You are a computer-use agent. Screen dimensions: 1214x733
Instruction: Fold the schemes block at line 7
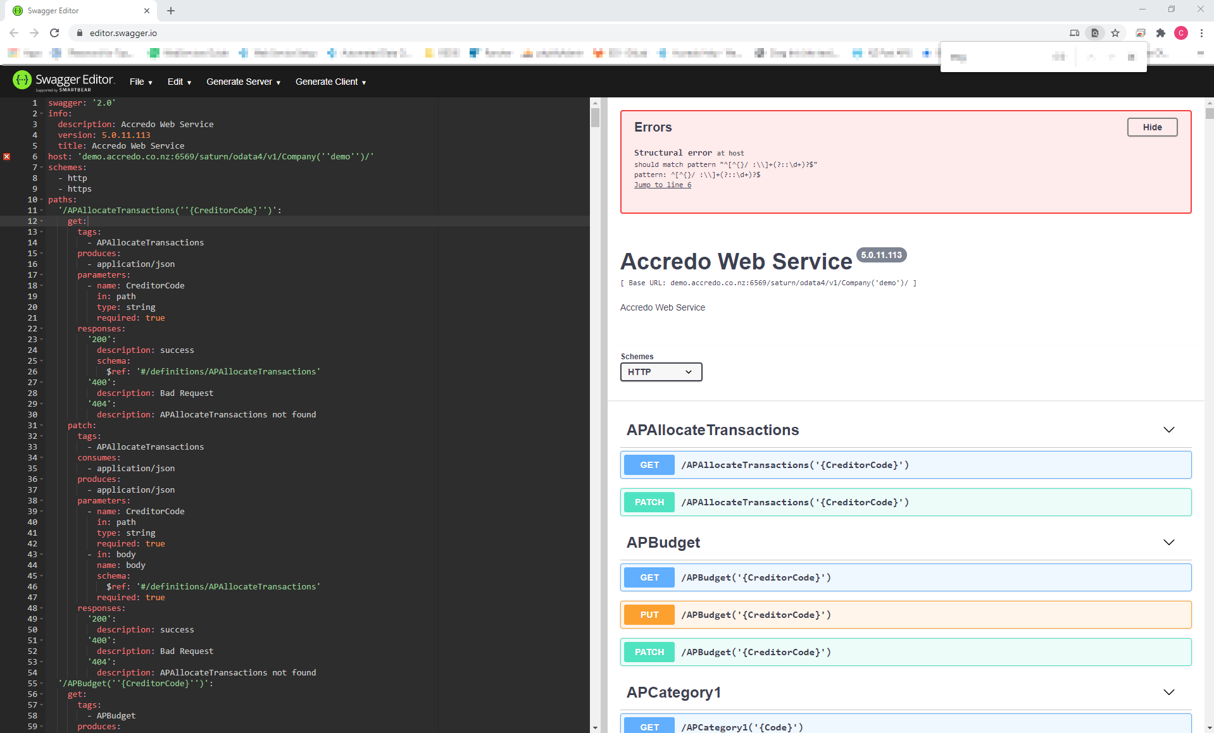pyautogui.click(x=42, y=168)
